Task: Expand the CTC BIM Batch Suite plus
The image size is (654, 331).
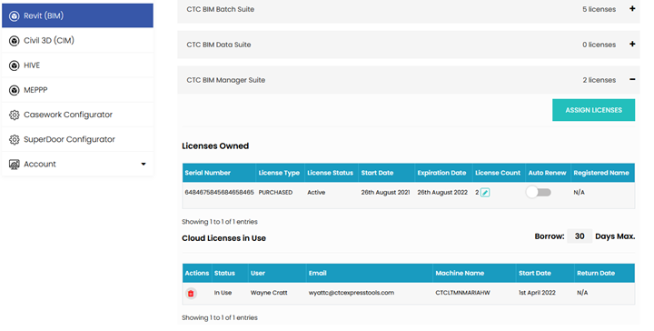Action: (632, 9)
